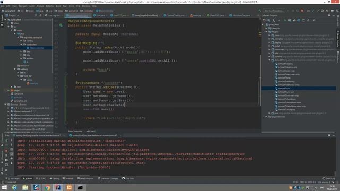Select tomcat7:deploy goal in Maven tree

(x=285, y=64)
